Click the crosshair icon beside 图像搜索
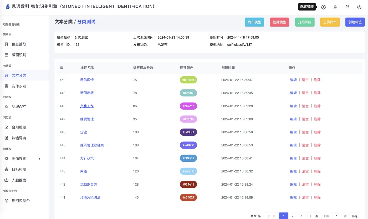368x219 pixels. point(7,159)
